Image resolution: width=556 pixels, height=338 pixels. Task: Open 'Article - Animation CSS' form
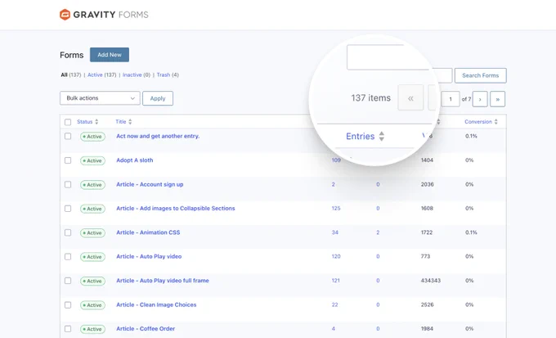148,232
